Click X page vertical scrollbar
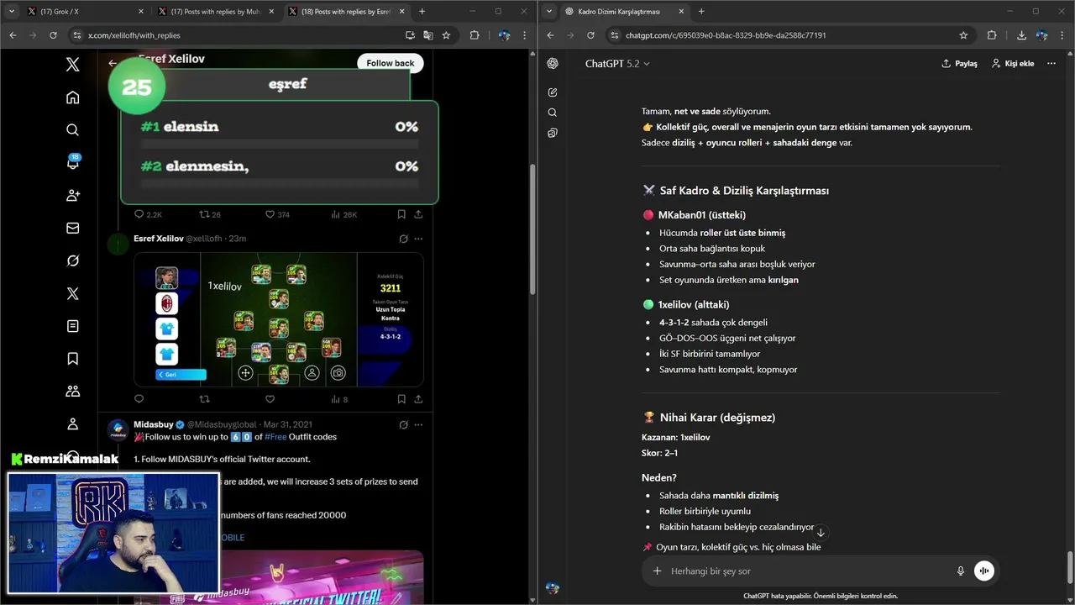The height and width of the screenshot is (605, 1075). point(533,228)
